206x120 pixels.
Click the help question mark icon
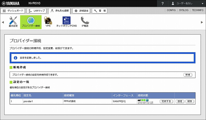click(x=163, y=4)
